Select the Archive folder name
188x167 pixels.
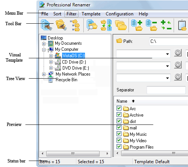(136, 115)
